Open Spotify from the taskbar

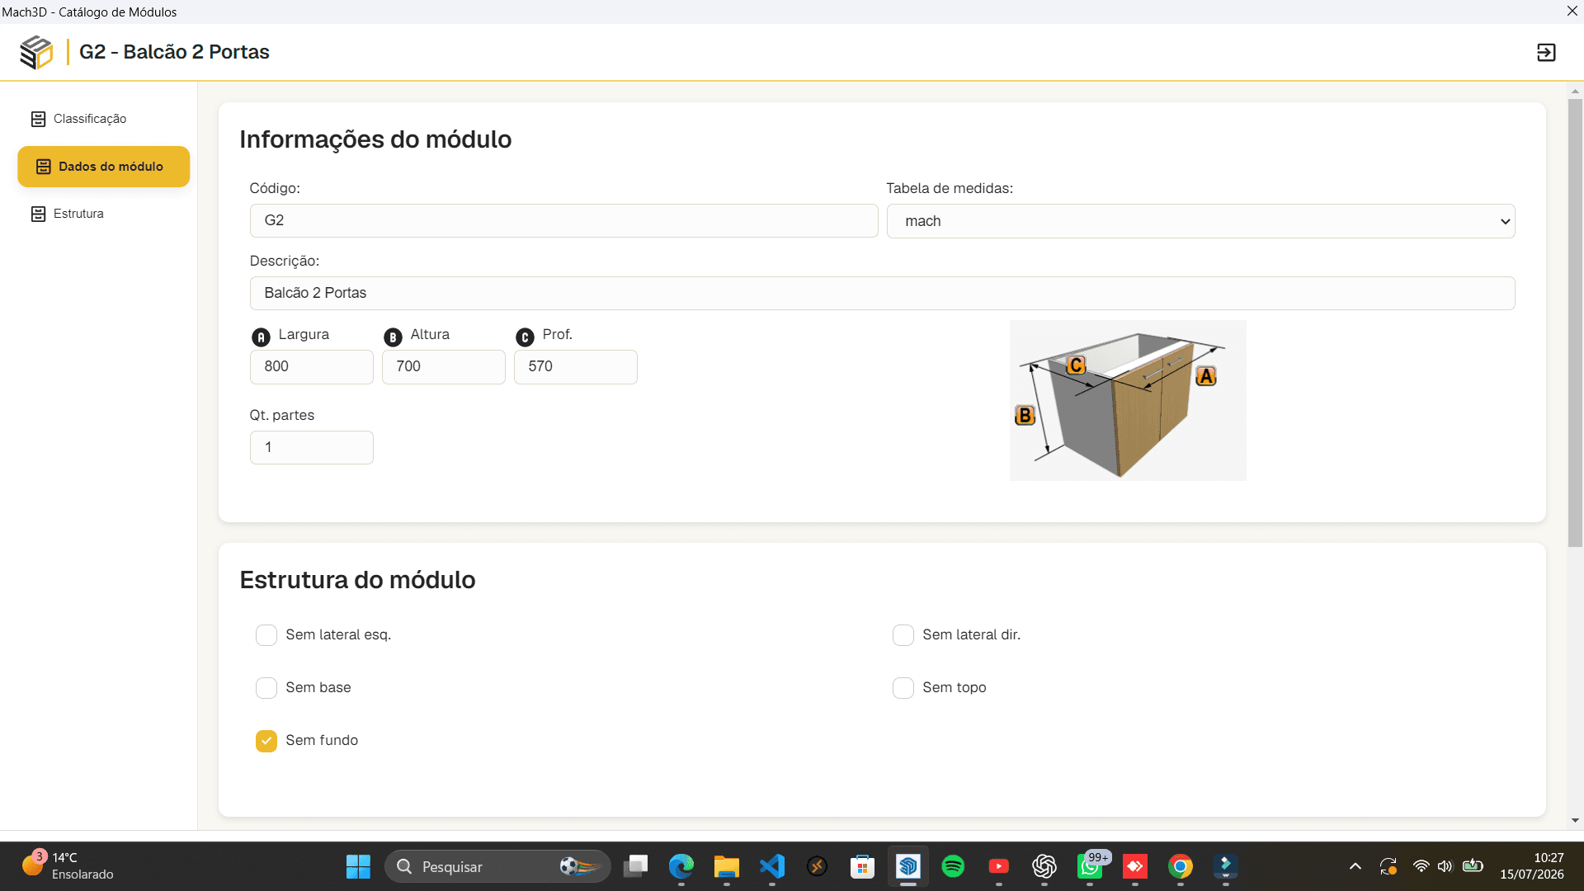(x=953, y=867)
